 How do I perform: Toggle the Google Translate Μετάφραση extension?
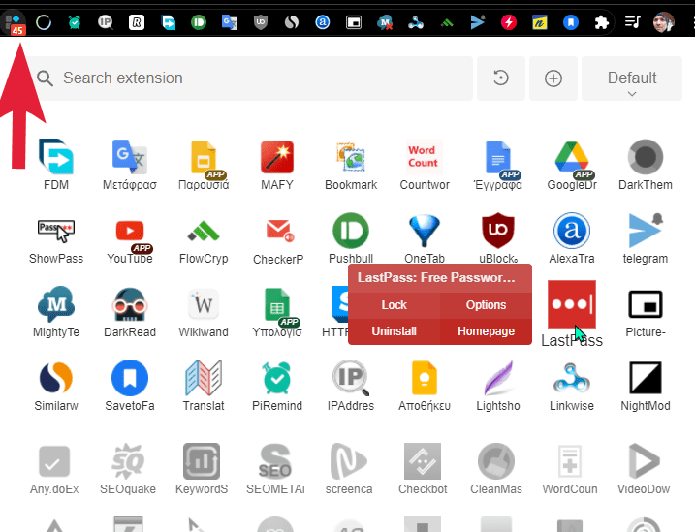130,157
